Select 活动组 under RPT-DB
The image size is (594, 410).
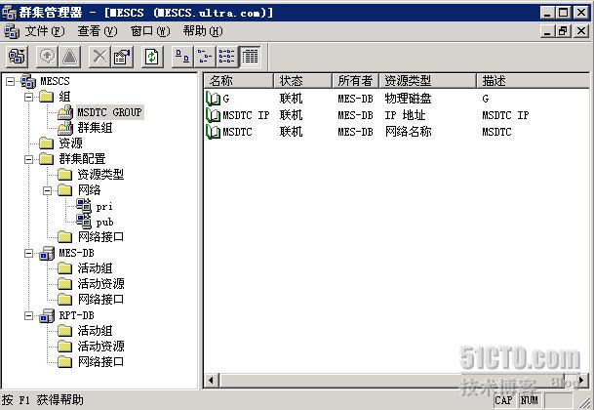(x=95, y=331)
